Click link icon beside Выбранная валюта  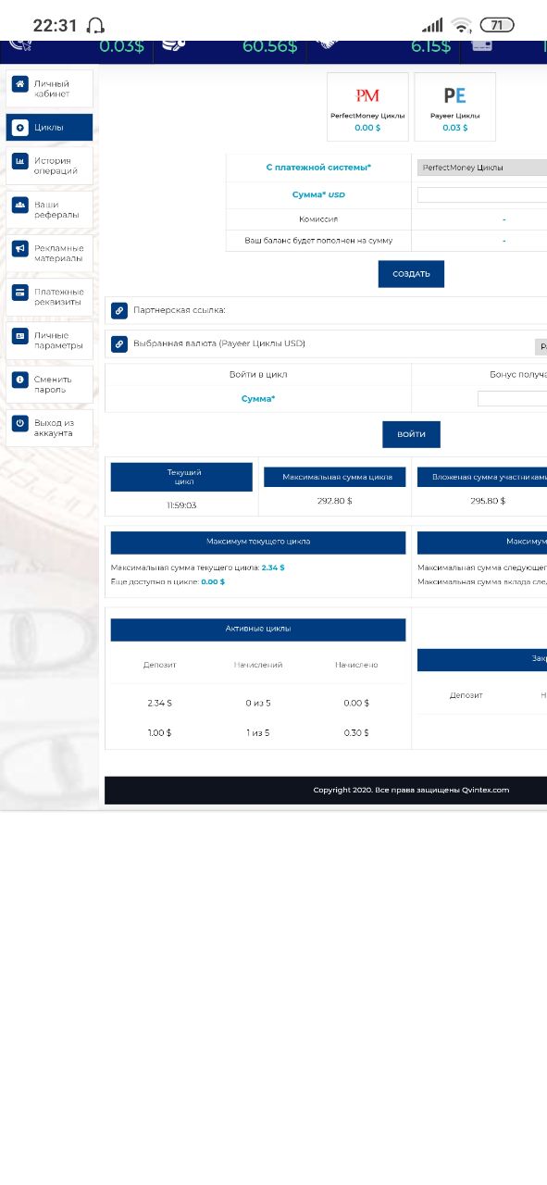[118, 344]
